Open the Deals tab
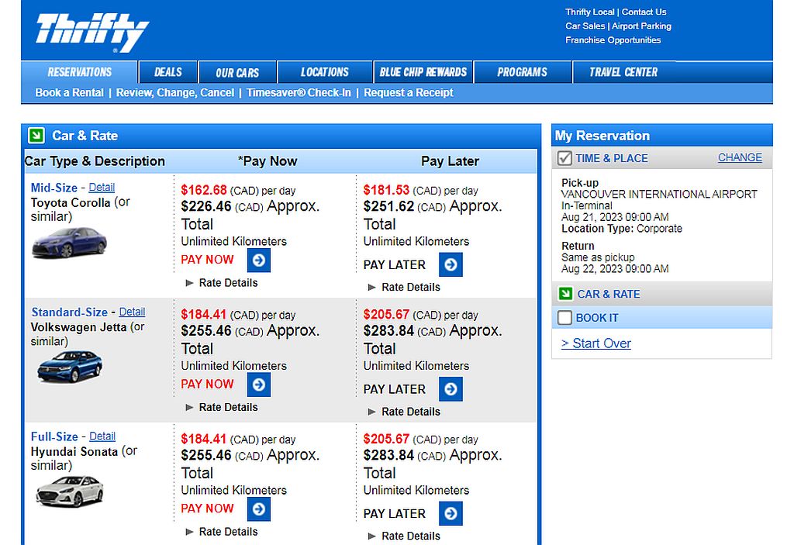This screenshot has width=794, height=545. [x=168, y=72]
